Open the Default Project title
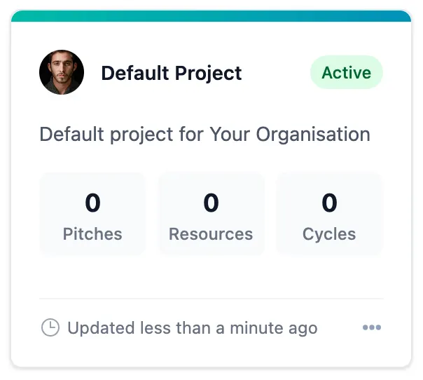The width and height of the screenshot is (423, 380). pos(172,73)
